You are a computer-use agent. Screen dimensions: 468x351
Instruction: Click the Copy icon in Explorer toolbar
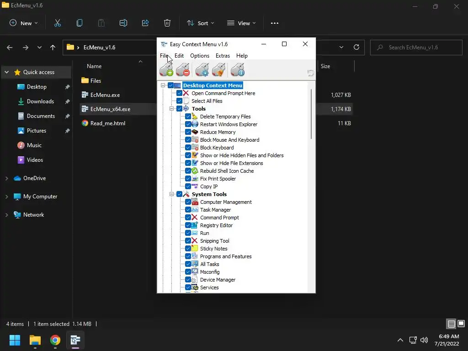(80, 23)
